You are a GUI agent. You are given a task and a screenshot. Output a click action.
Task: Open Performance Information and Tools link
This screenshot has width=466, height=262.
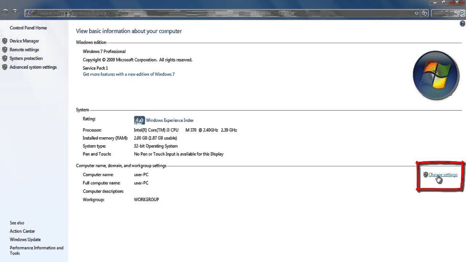[37, 250]
